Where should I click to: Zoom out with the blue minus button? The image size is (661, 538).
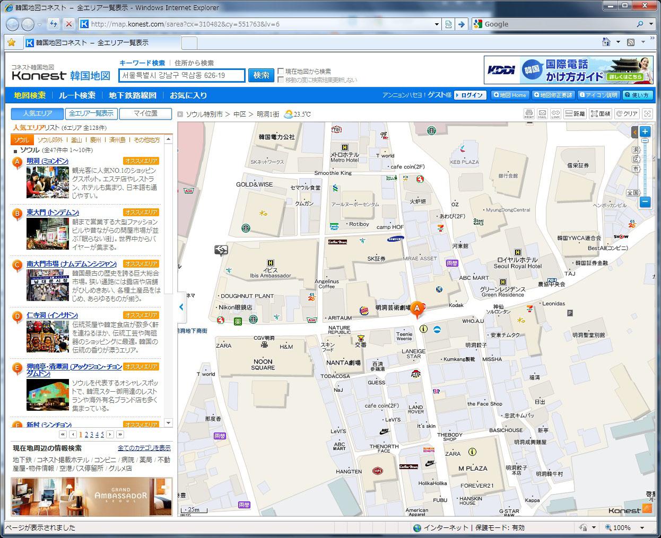tap(645, 201)
